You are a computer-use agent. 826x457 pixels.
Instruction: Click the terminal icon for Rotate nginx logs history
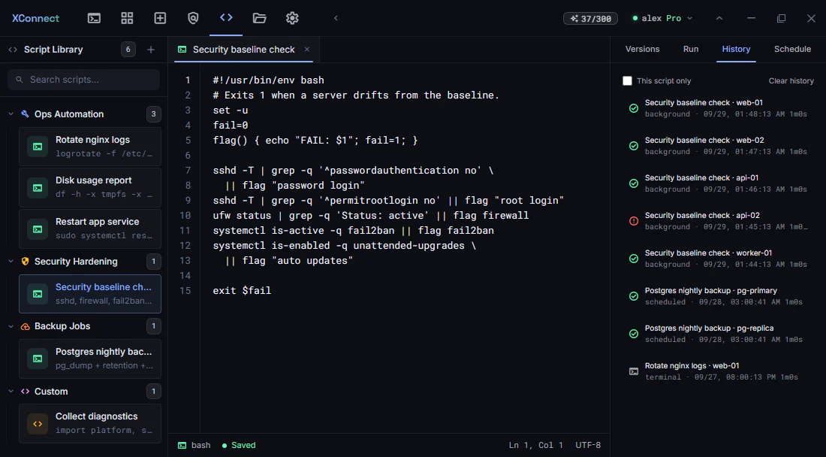click(x=634, y=371)
